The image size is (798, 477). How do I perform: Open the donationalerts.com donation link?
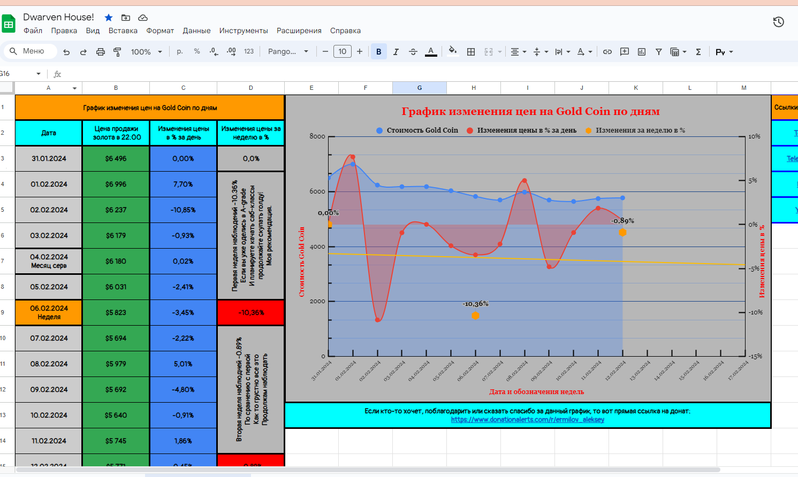(x=527, y=420)
